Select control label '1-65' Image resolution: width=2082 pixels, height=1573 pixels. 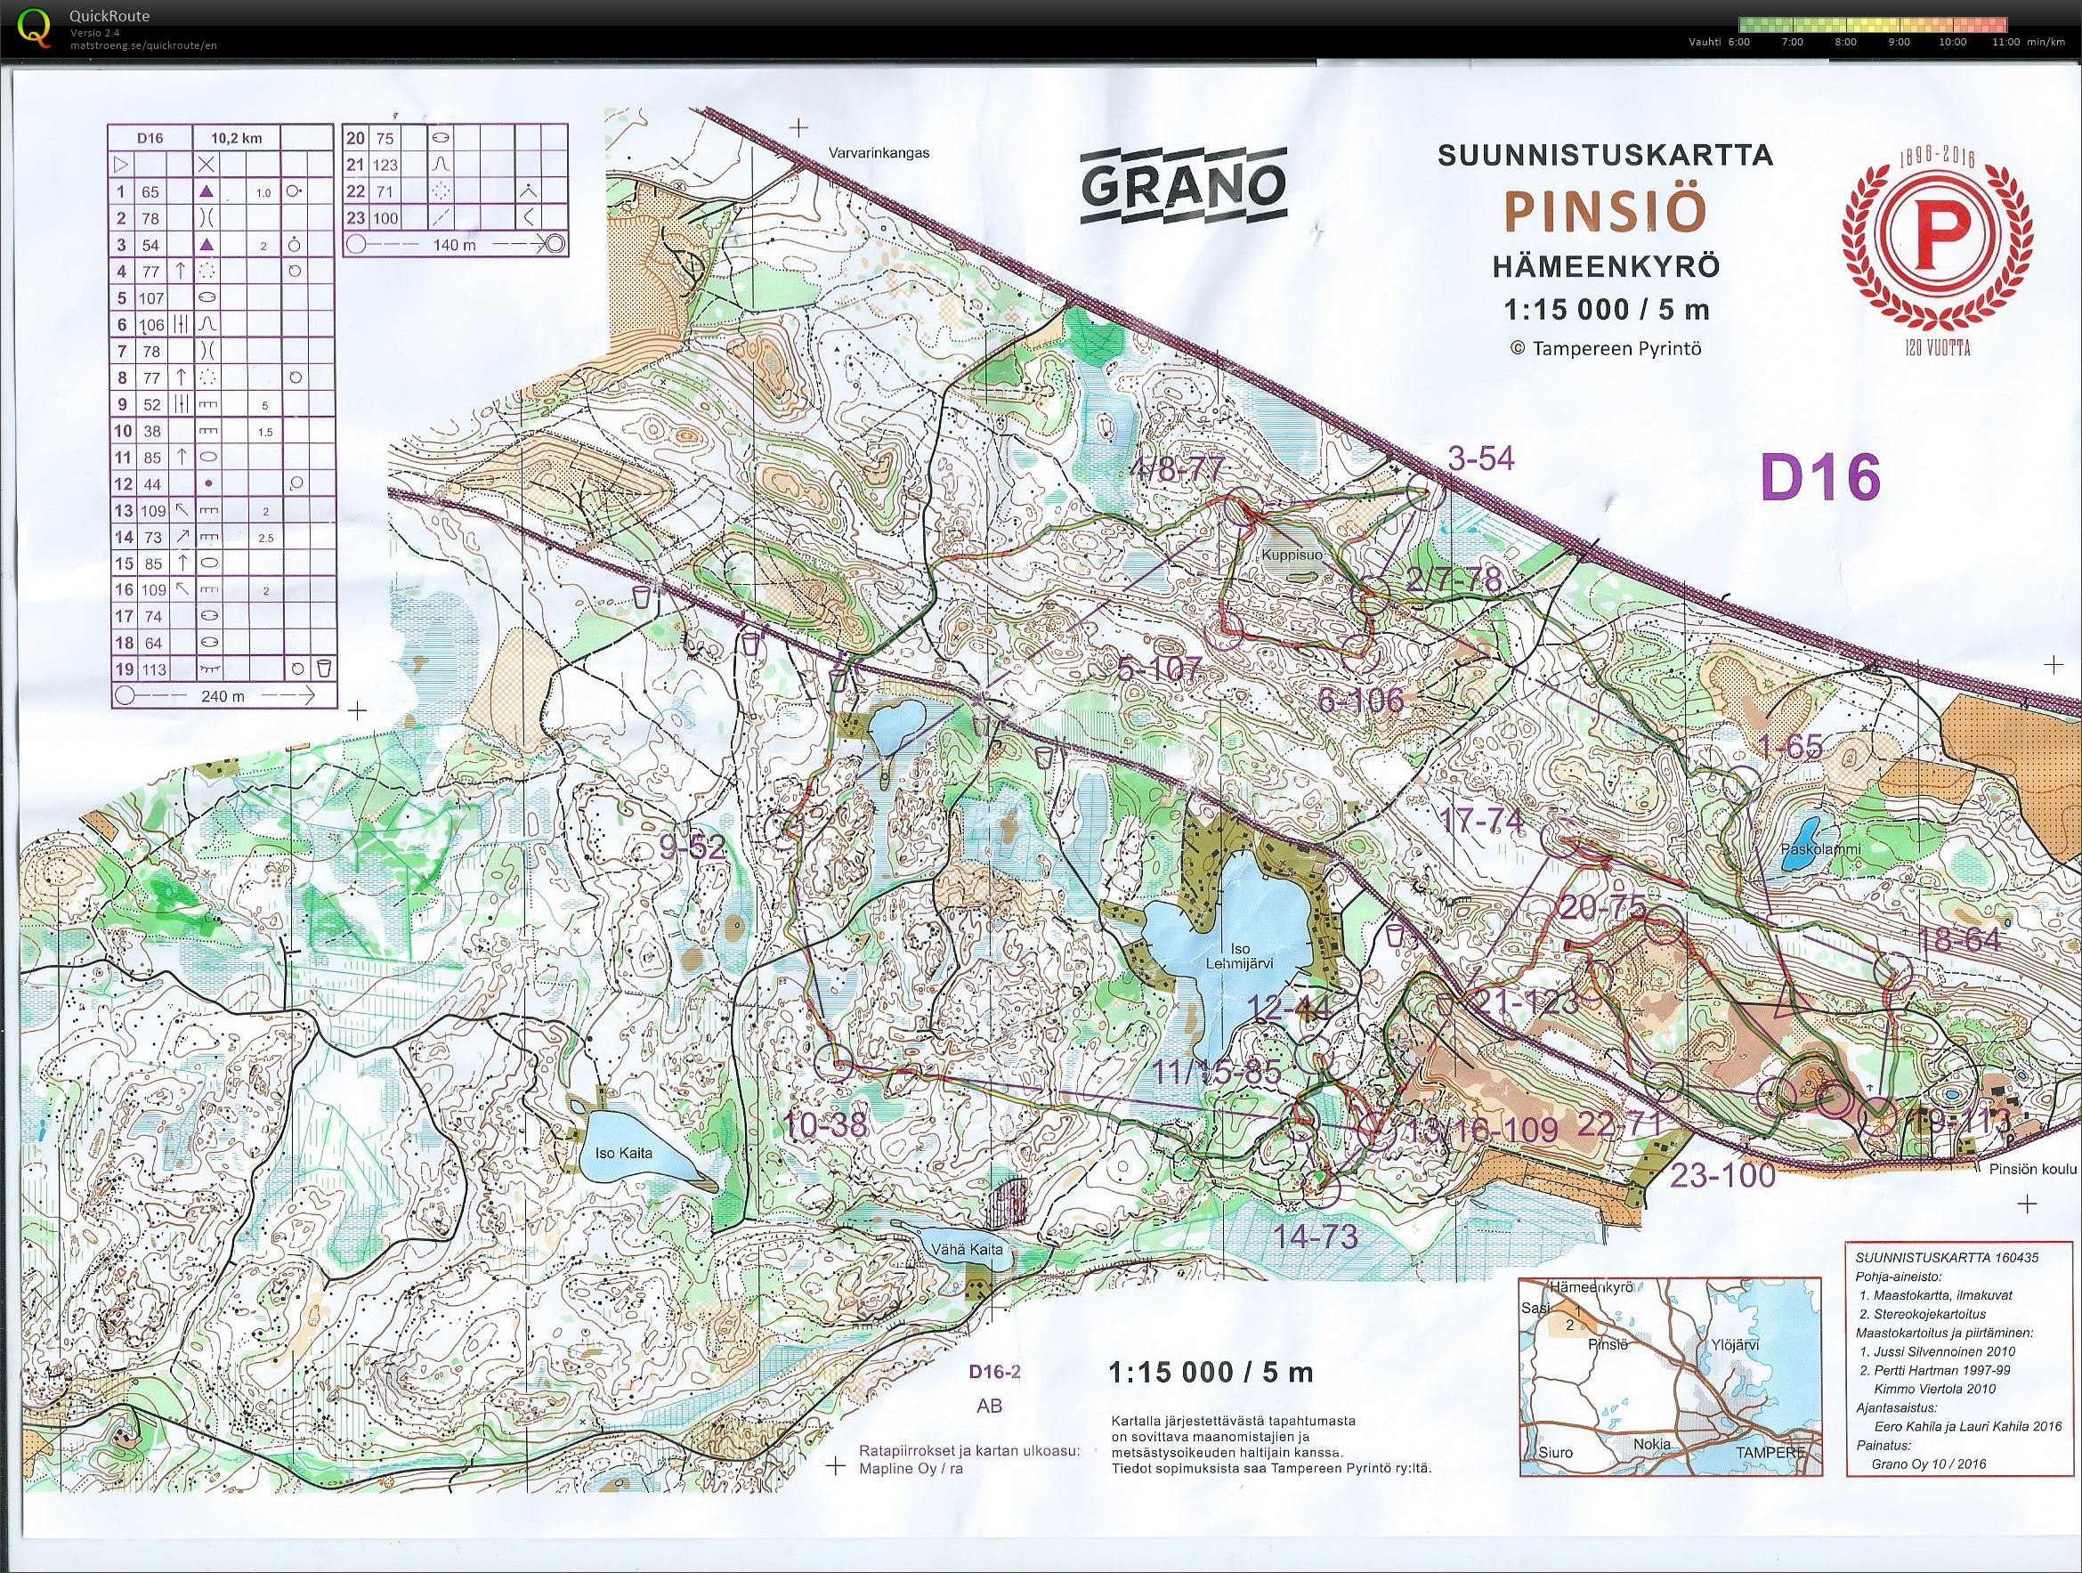coord(1790,747)
